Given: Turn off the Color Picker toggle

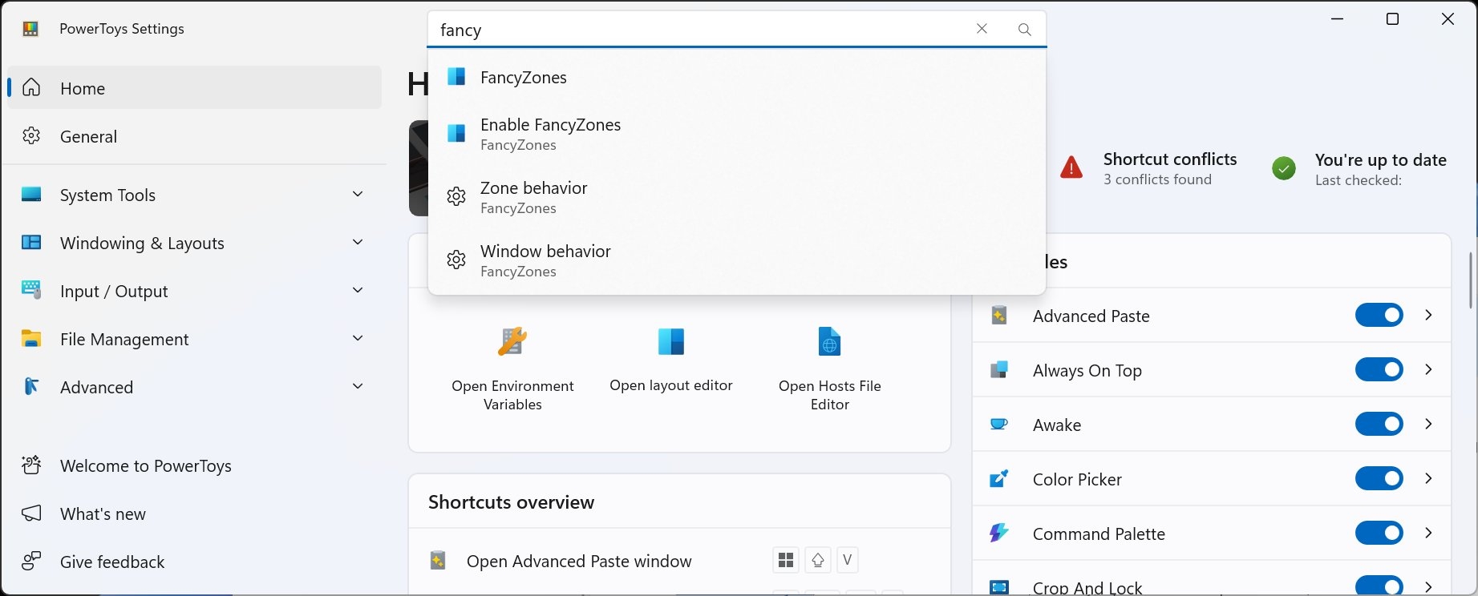Looking at the screenshot, I should [1379, 478].
